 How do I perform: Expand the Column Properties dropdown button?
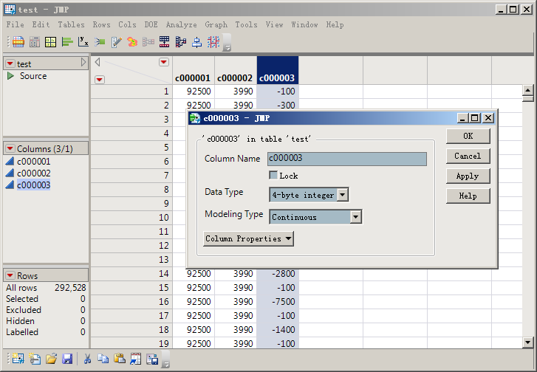[x=248, y=238]
